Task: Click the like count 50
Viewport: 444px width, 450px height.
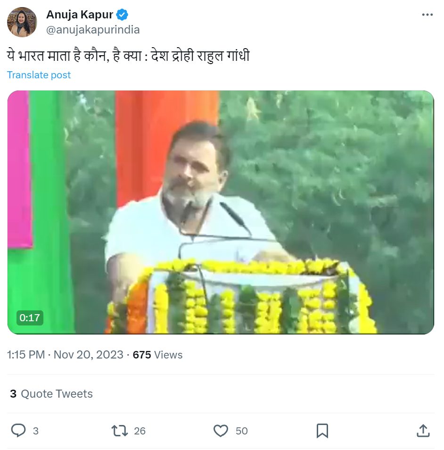Action: pos(241,431)
